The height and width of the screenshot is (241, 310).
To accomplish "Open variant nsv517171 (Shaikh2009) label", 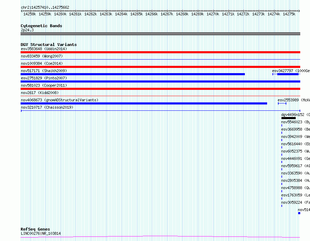I will click(x=44, y=71).
